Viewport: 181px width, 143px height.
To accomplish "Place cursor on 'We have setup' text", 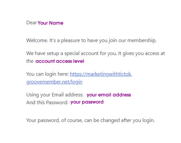I will pyautogui.click(x=43, y=53).
